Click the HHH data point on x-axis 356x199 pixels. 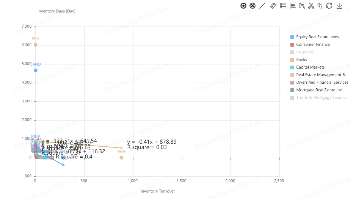[x=121, y=157]
